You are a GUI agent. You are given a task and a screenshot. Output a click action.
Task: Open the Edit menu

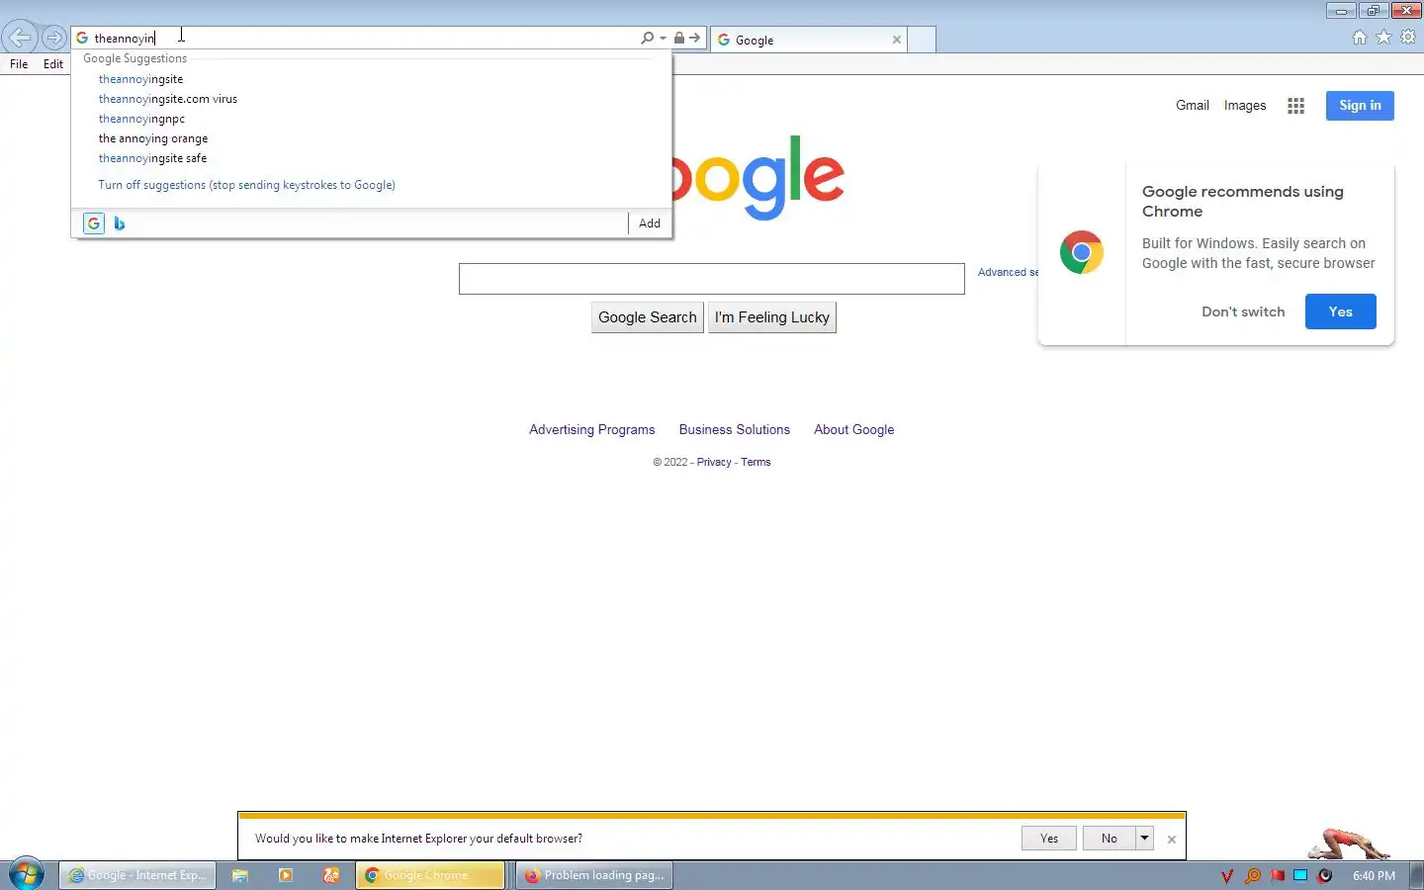click(x=53, y=64)
